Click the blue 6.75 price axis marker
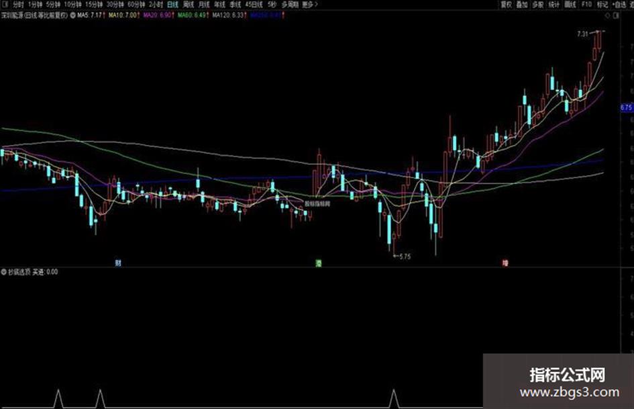Viewport: 634px width, 409px height. pos(627,107)
